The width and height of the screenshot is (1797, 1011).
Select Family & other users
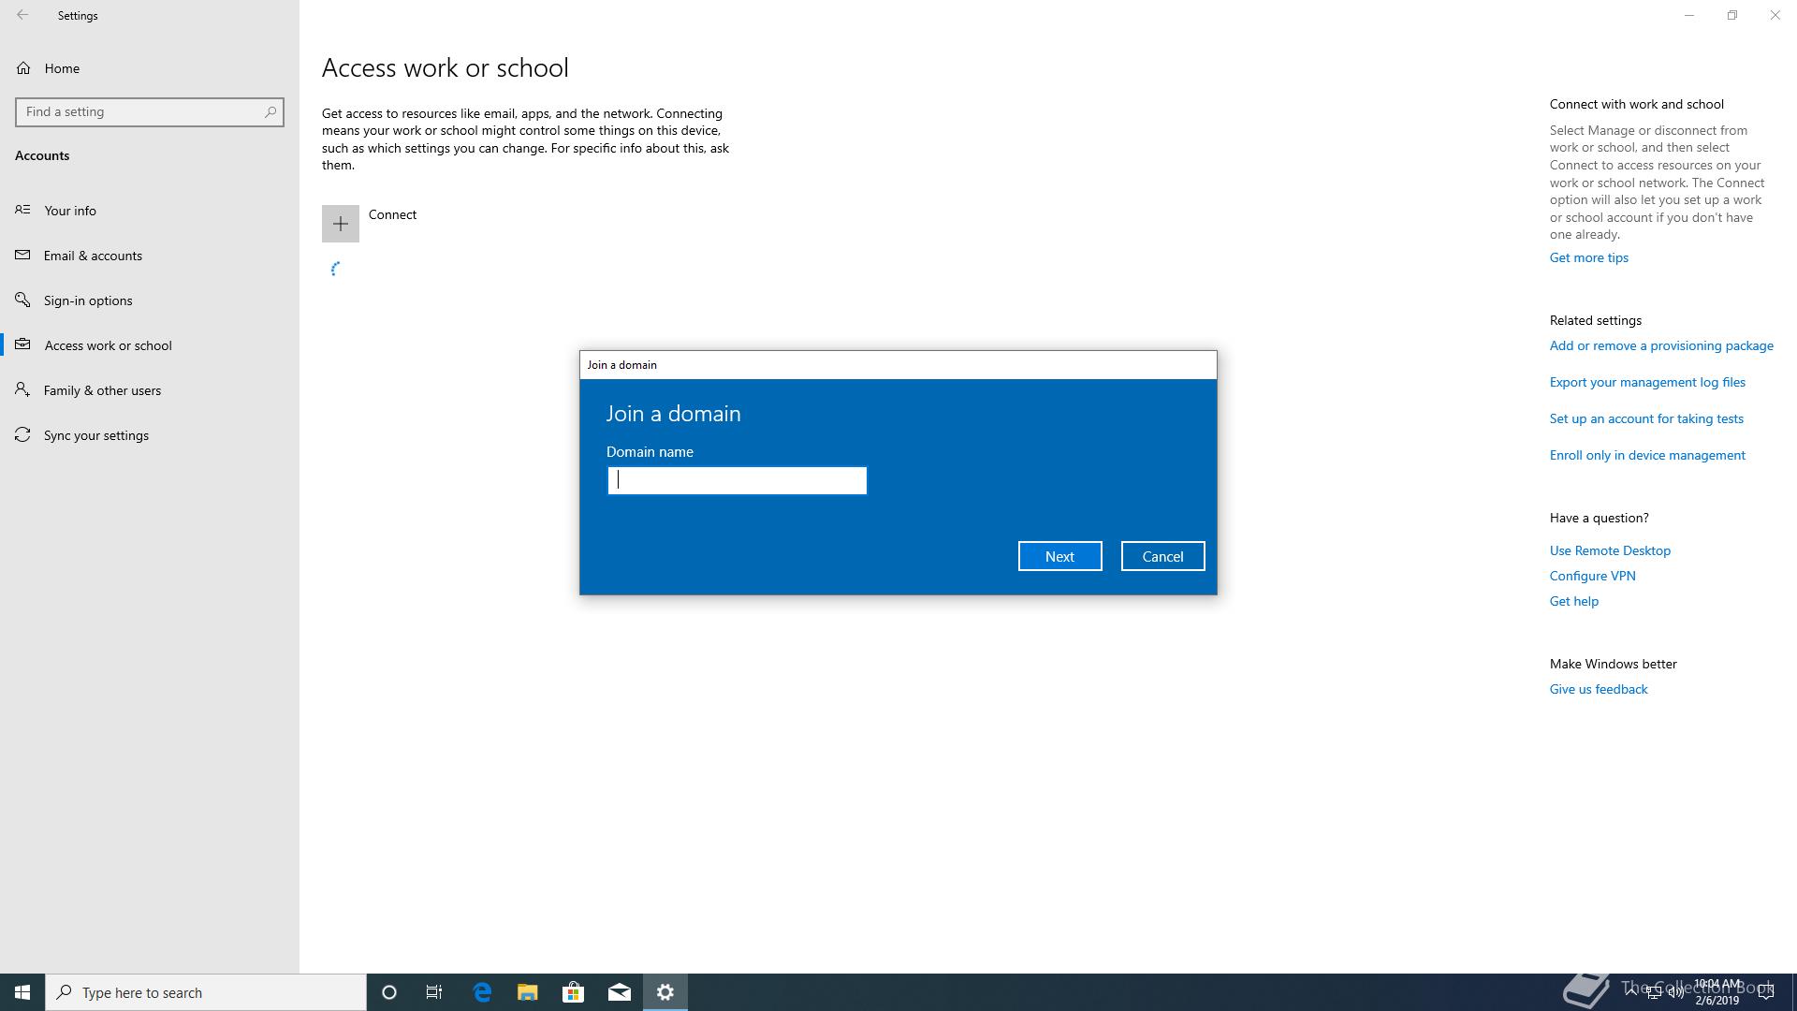click(102, 390)
